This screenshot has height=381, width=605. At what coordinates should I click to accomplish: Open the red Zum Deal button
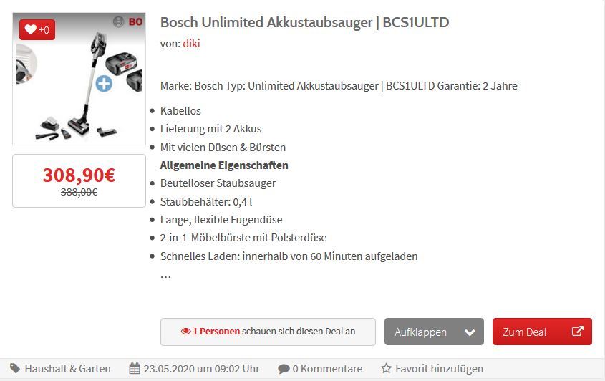(x=542, y=332)
